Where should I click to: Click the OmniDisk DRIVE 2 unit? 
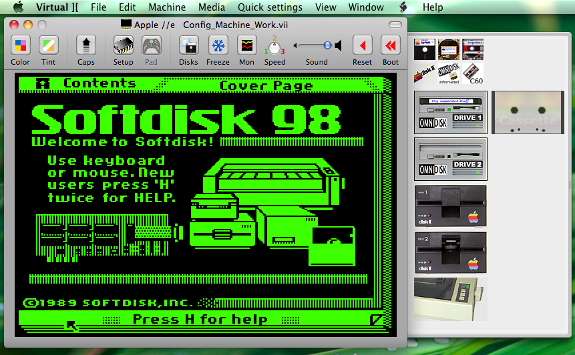point(451,159)
